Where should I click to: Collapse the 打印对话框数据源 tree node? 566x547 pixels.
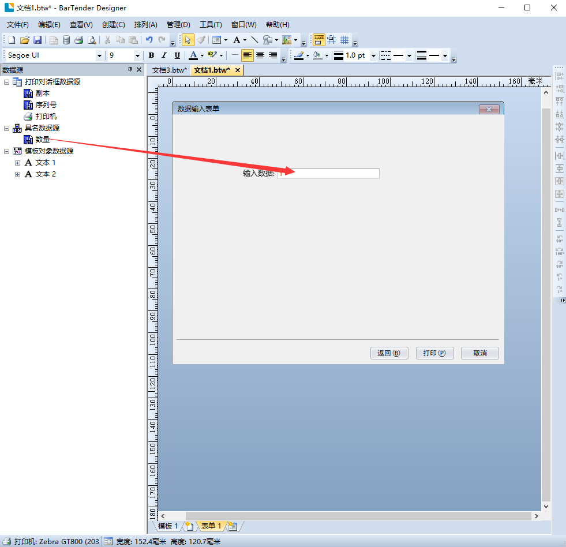coord(7,82)
